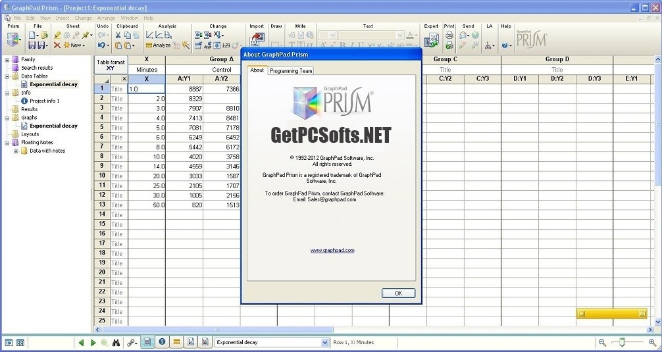Click the first line-fit Analysis icon
Viewport: 662px width, 352px height.
149,35
